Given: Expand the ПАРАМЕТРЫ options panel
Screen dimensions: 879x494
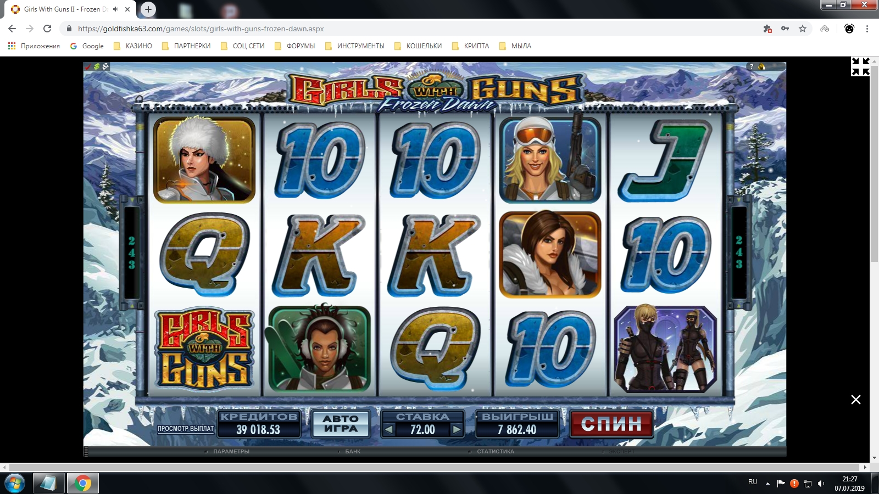Looking at the screenshot, I should 231,452.
